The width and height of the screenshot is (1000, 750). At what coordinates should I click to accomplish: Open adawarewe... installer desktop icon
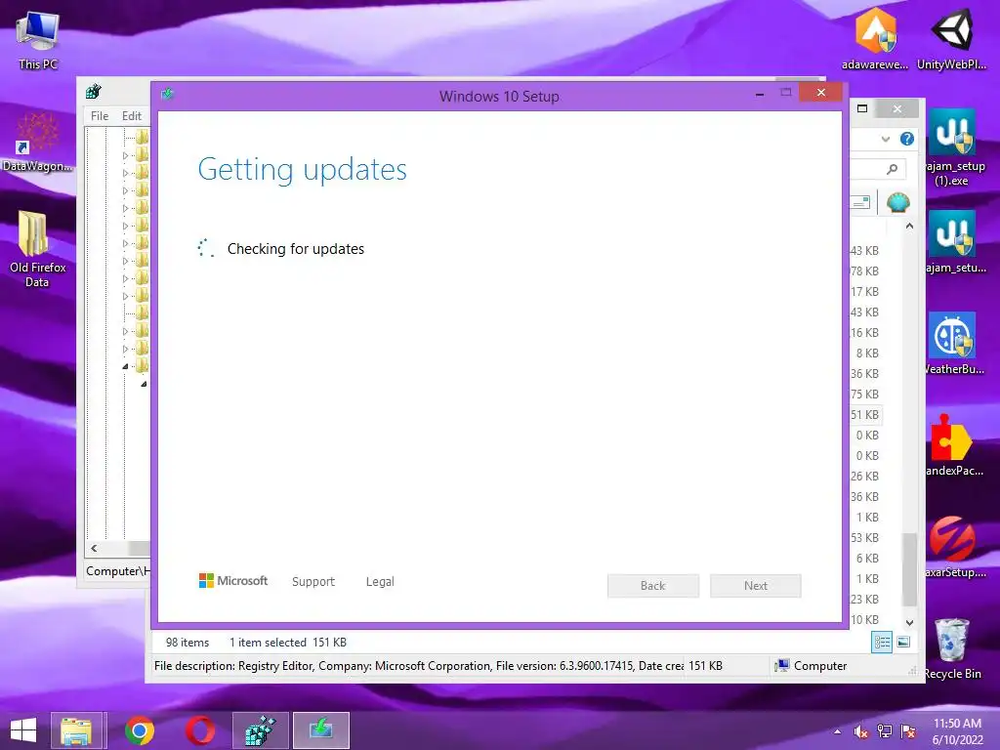876,38
